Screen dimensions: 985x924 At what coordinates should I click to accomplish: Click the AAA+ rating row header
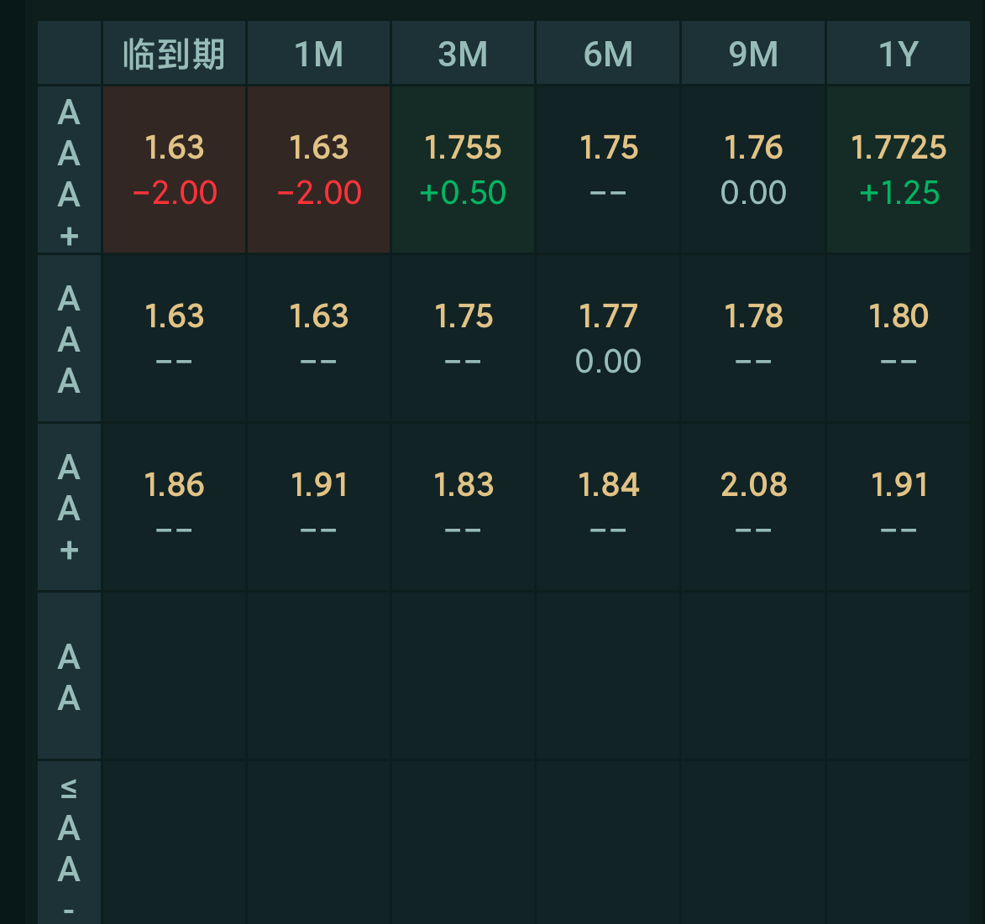[x=69, y=170]
